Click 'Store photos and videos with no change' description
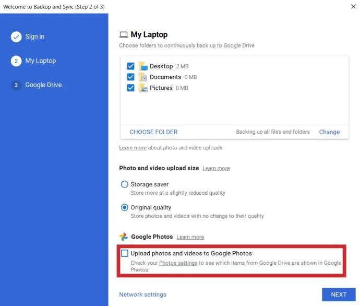This screenshot has height=306, width=360. point(197,216)
